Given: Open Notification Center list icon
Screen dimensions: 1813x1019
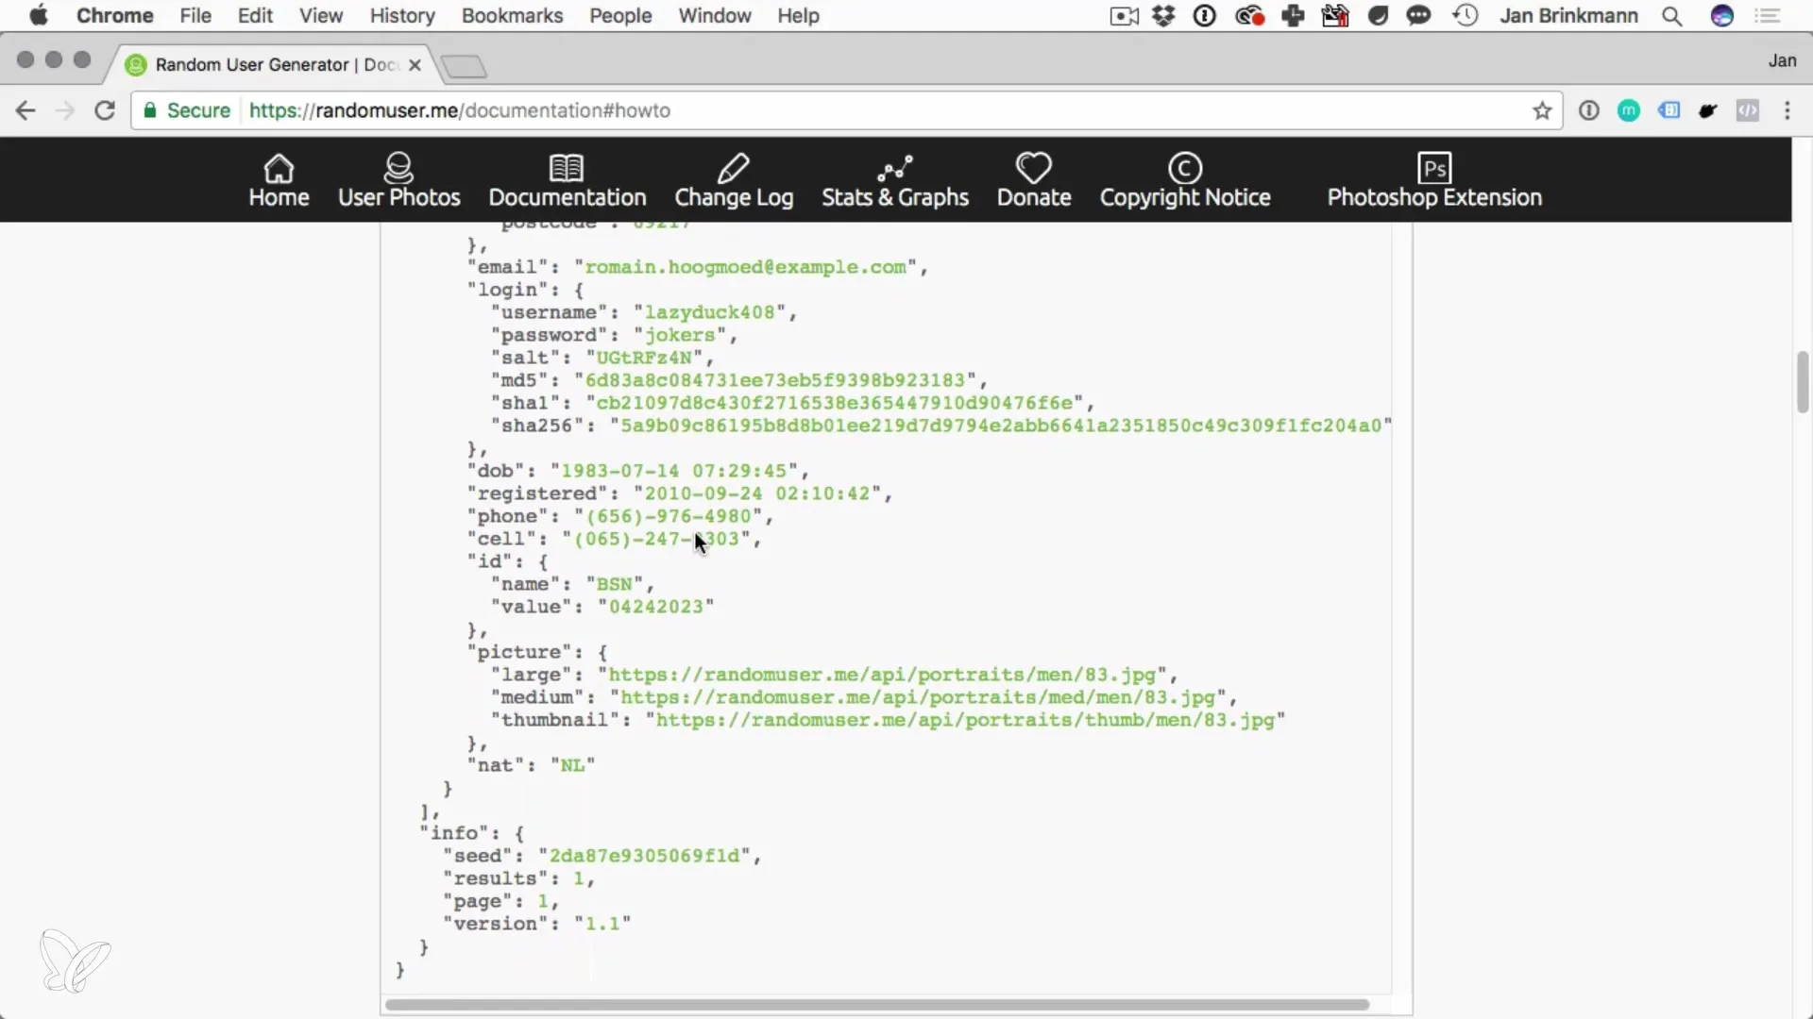Looking at the screenshot, I should [x=1768, y=16].
